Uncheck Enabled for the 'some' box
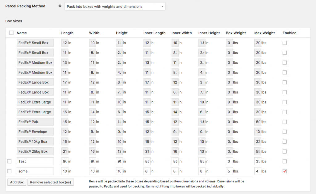The width and height of the screenshot is (316, 194). [285, 171]
